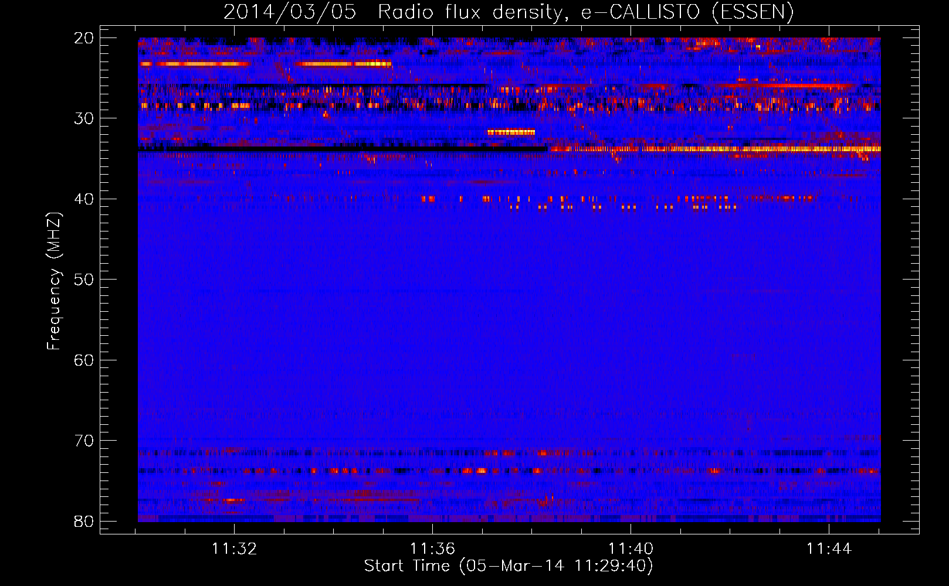Click the 70 frequency tick label
This screenshot has height=586, width=949.
[84, 441]
